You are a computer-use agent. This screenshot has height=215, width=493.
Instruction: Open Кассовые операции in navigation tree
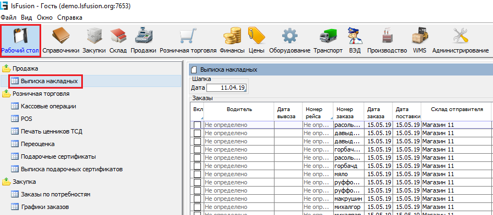(x=48, y=106)
